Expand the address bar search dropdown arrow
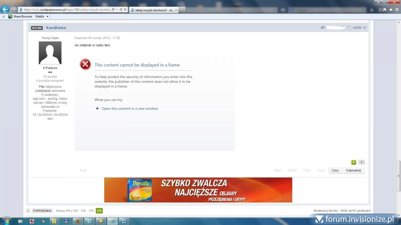The image size is (401, 225). (117, 10)
